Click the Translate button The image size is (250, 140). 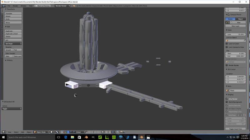(13, 13)
